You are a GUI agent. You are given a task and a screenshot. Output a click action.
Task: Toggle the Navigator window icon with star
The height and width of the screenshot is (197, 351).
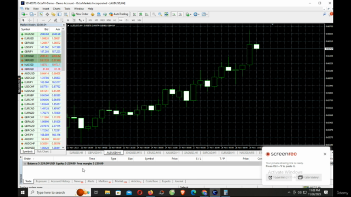53,14
